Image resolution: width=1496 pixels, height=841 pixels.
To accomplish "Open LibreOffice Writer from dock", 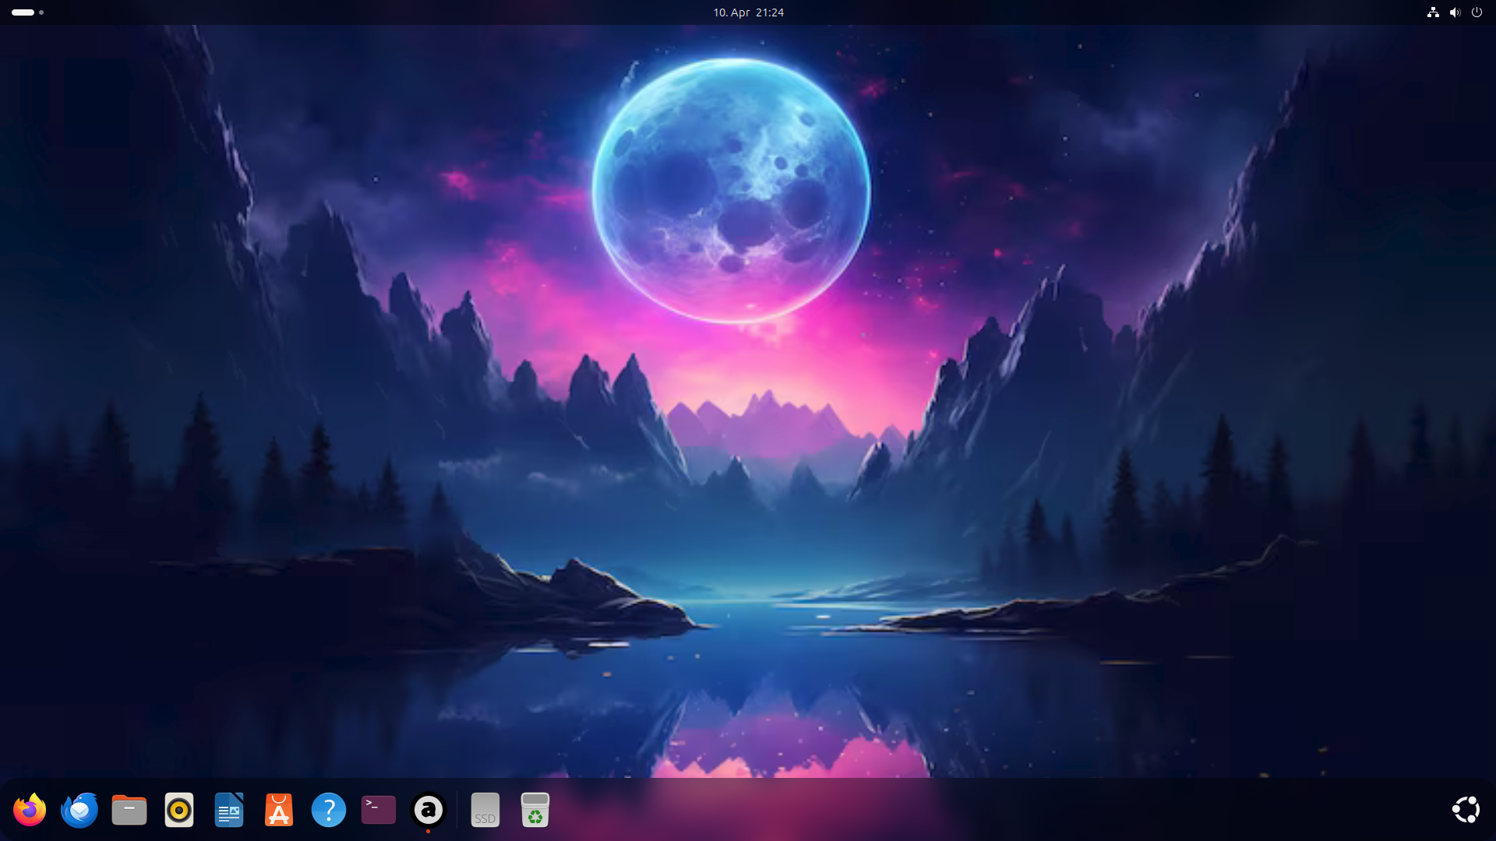I will tap(229, 810).
